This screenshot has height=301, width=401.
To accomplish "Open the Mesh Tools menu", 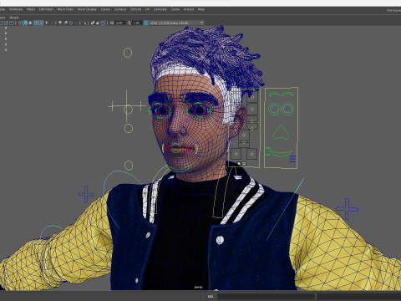I will (65, 9).
